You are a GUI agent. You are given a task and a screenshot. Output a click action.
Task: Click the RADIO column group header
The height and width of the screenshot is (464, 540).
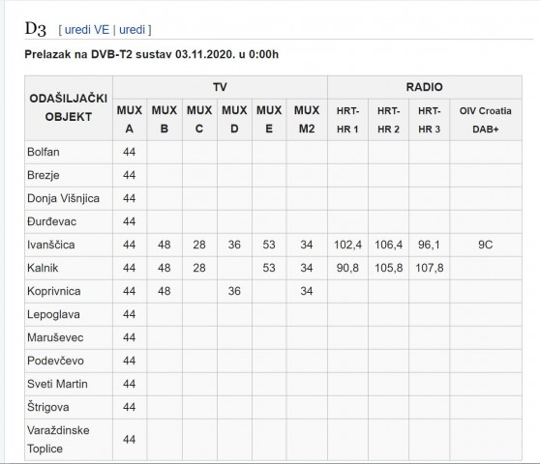tap(424, 87)
